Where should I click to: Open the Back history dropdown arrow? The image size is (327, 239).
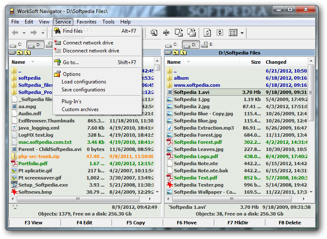(24, 33)
